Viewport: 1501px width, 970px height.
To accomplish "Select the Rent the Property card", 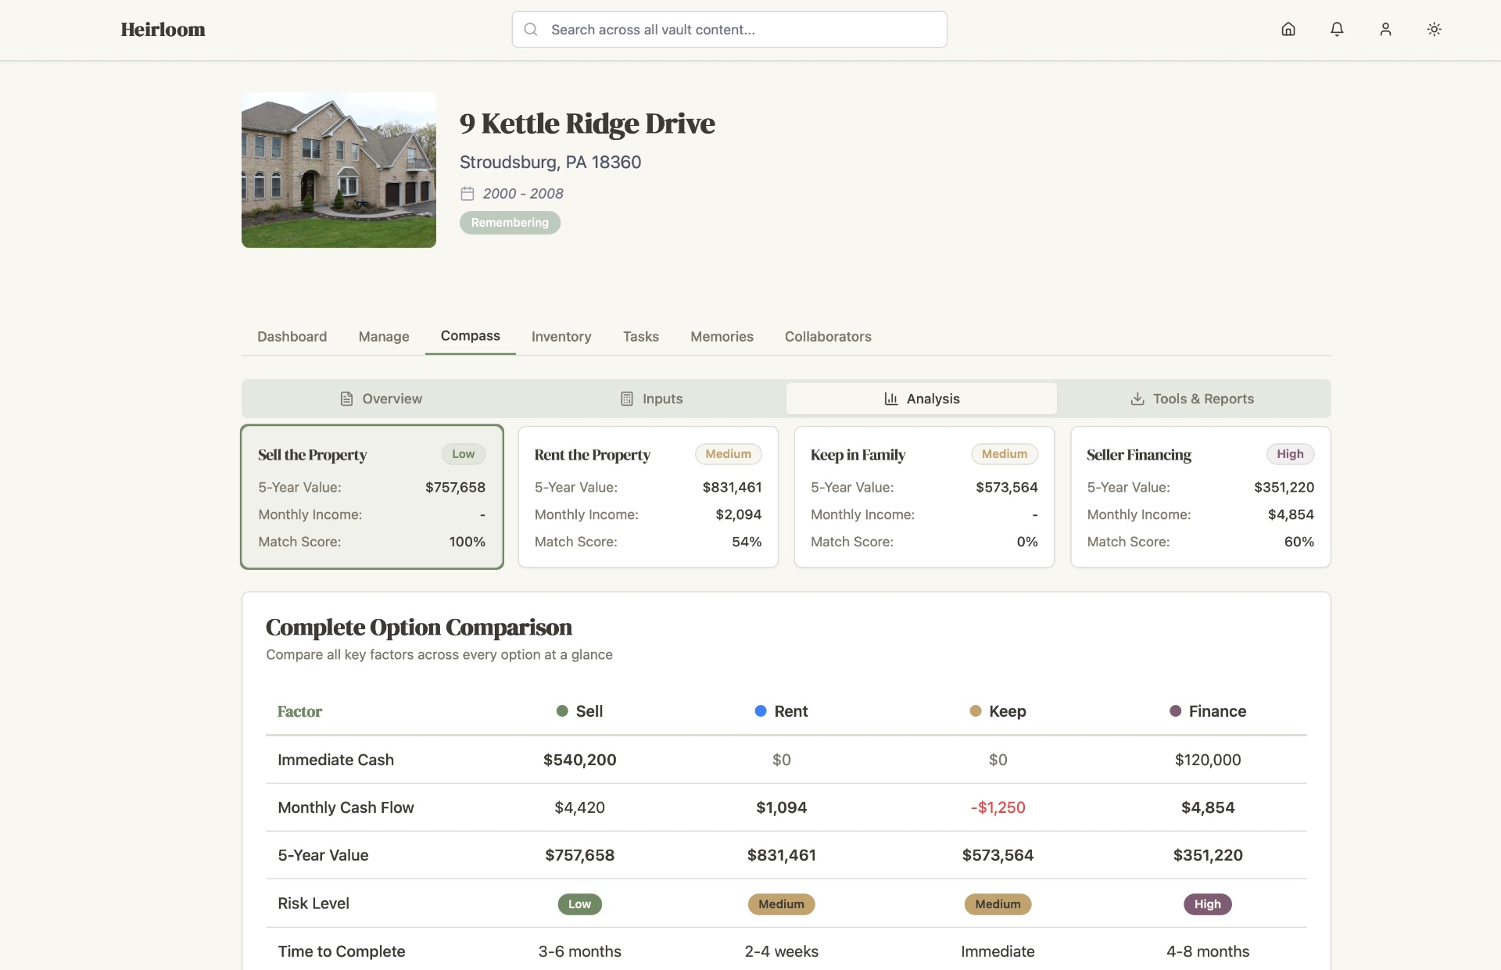I will (648, 497).
